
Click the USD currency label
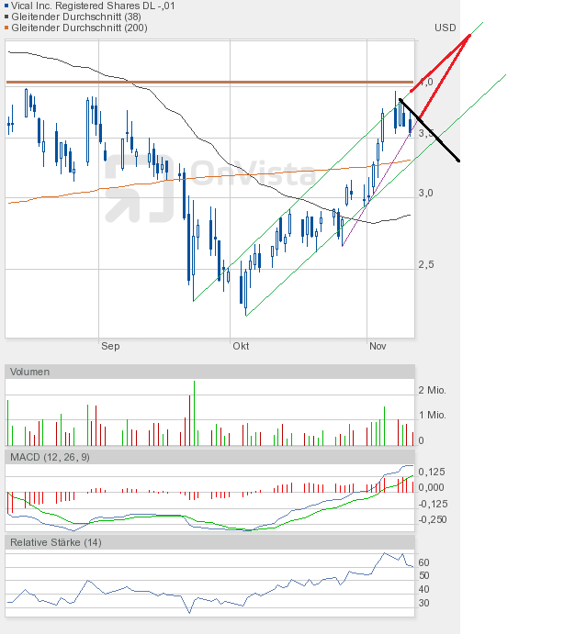[x=446, y=28]
